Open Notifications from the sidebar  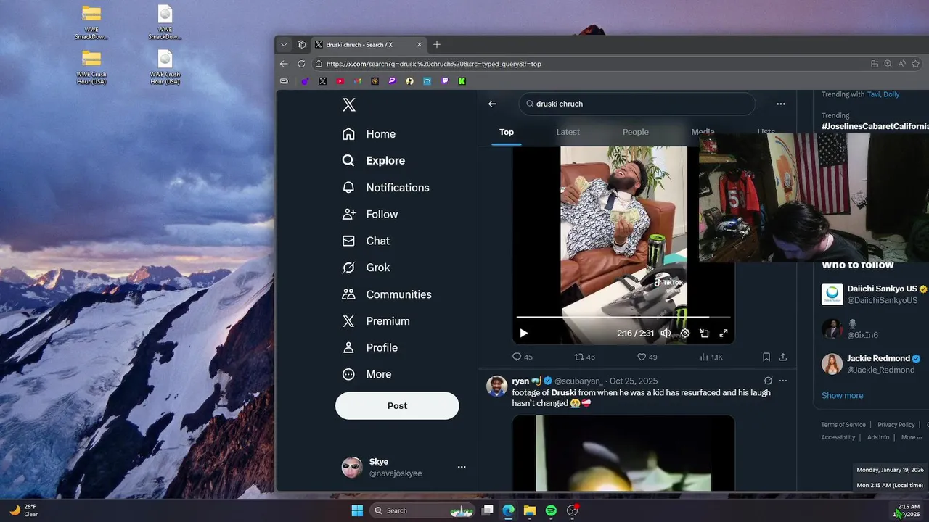tap(386, 188)
